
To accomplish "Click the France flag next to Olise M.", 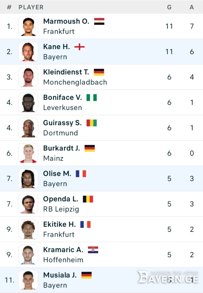I will (81, 174).
